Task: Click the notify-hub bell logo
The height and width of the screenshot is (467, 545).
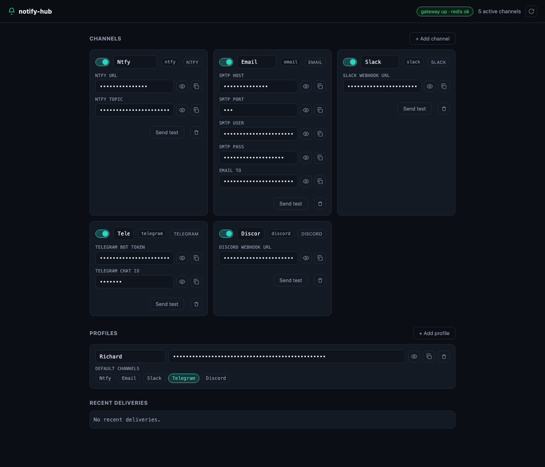Action: pyautogui.click(x=12, y=11)
